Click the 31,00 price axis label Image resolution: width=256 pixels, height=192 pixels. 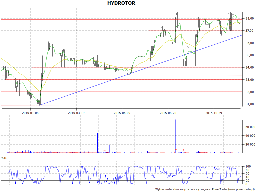click(x=250, y=104)
